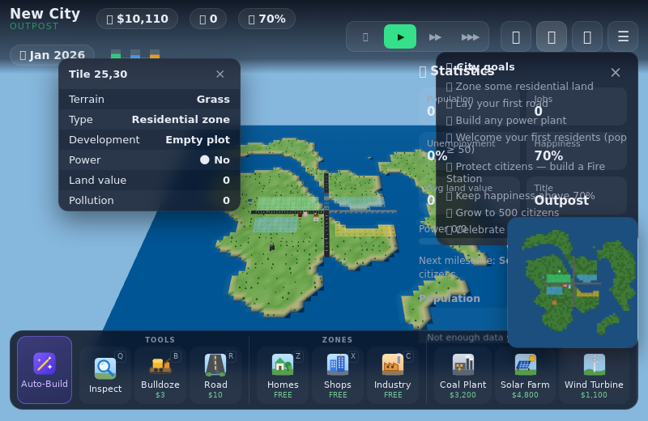Click the yellow industrial zone on map

coord(365,231)
